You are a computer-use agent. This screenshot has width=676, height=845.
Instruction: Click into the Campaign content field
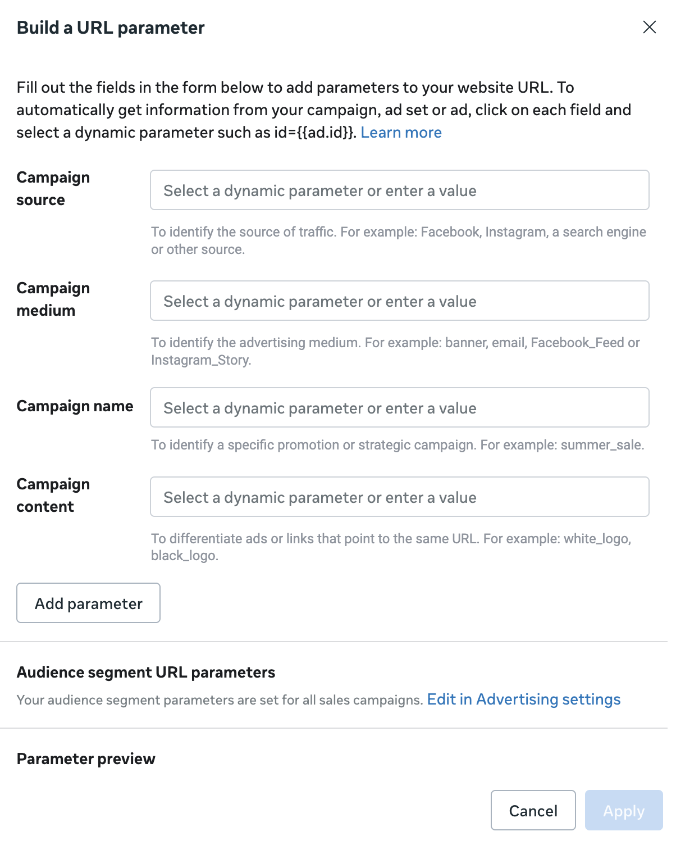pos(399,497)
